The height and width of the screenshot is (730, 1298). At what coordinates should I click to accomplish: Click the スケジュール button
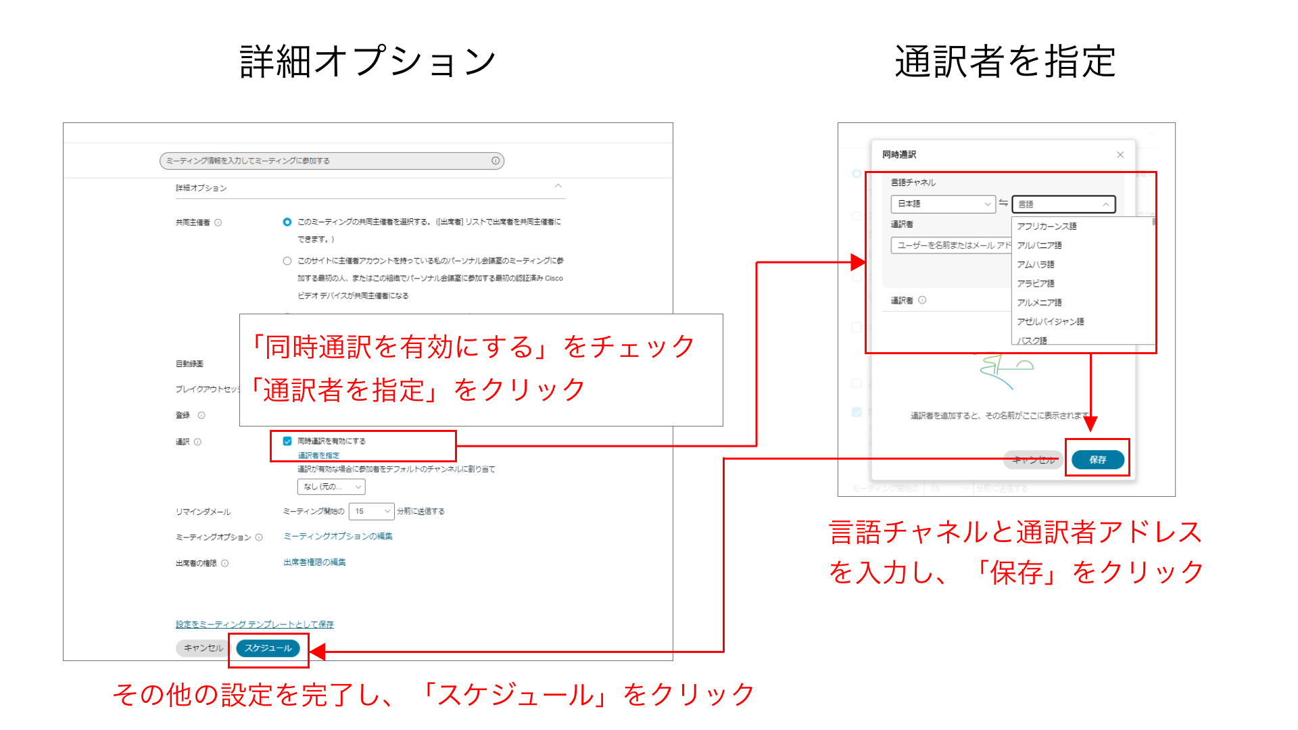(268, 648)
